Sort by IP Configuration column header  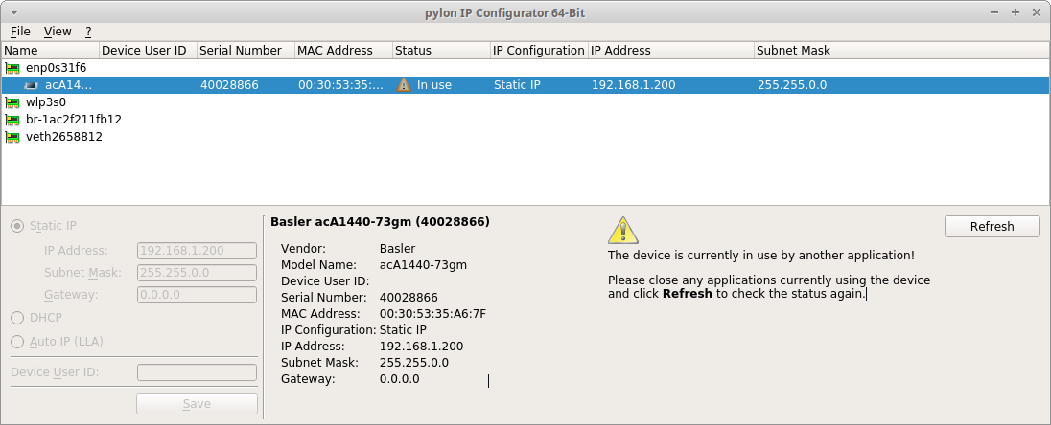540,50
